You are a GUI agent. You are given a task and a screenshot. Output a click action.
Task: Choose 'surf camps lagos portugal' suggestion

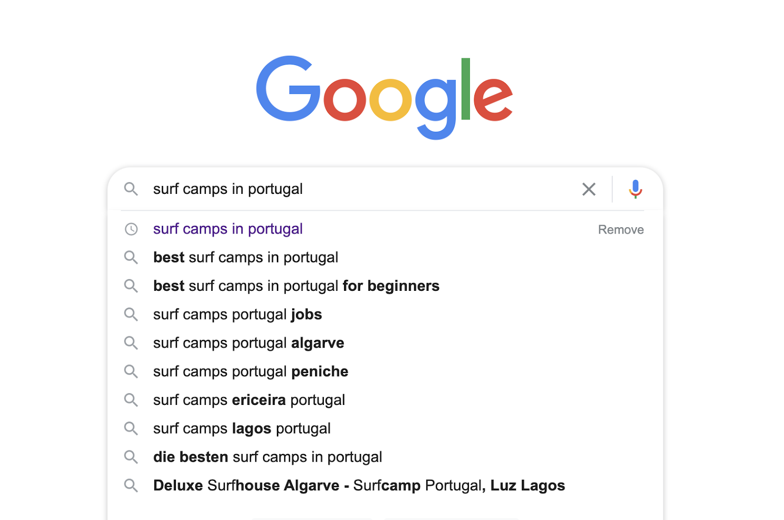242,428
